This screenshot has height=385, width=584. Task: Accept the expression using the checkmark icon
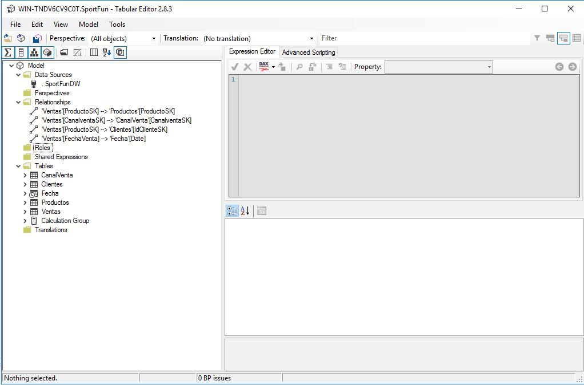click(x=234, y=66)
